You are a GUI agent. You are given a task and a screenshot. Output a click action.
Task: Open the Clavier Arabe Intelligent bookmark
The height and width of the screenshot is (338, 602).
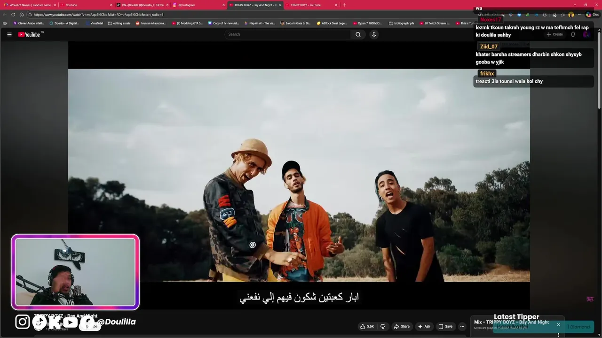pyautogui.click(x=29, y=23)
